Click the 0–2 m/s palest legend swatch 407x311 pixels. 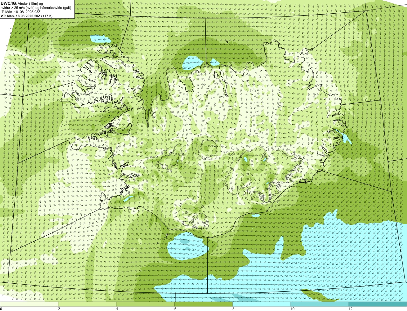29,304
